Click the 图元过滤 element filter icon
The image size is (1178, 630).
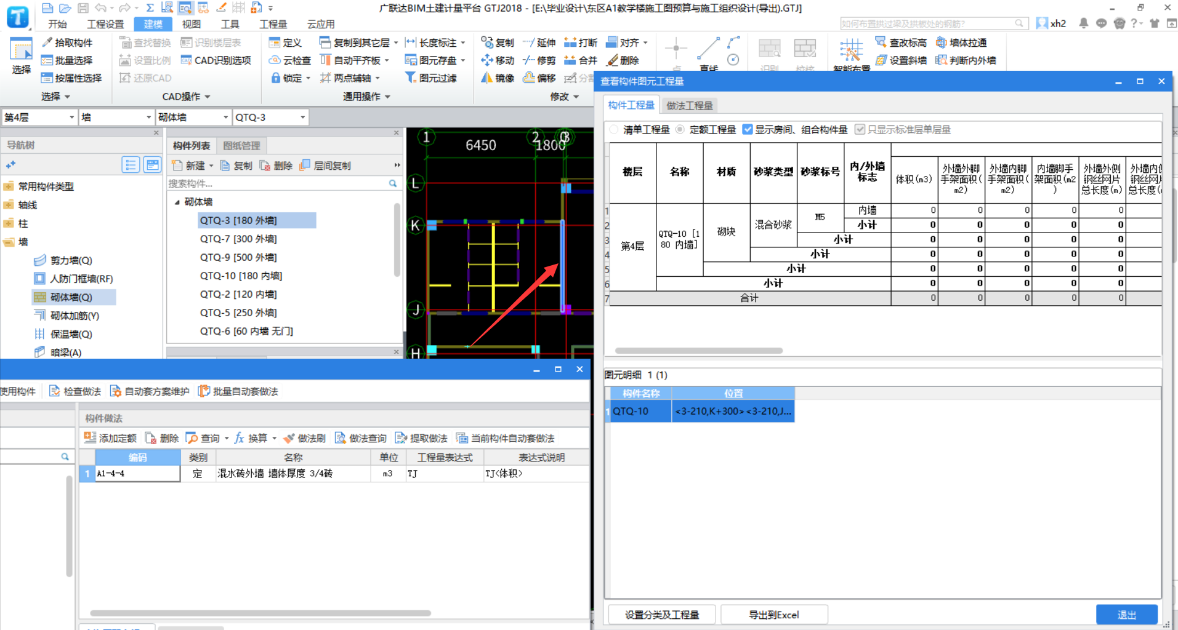(411, 78)
